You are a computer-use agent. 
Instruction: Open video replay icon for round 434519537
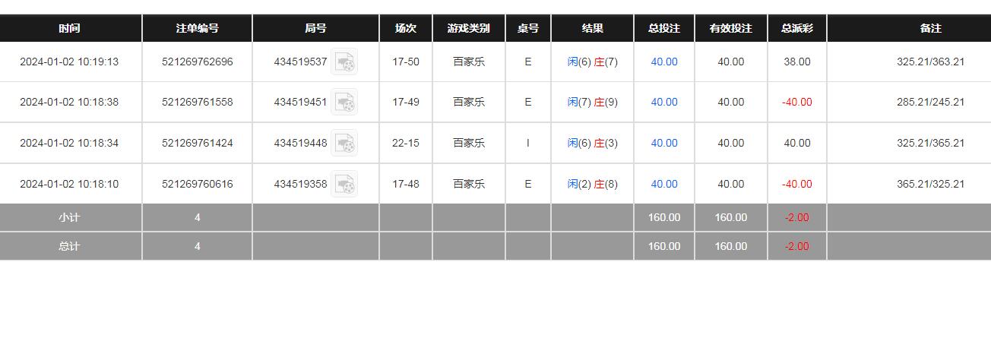pyautogui.click(x=344, y=62)
